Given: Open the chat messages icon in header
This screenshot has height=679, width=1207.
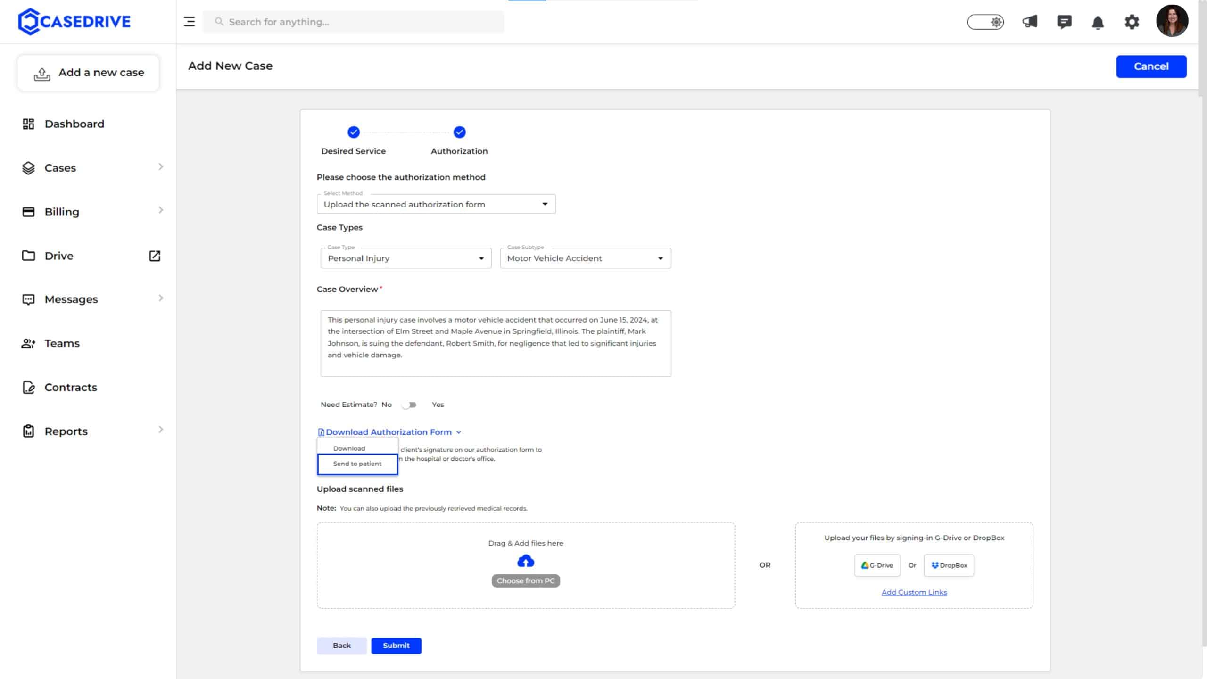Looking at the screenshot, I should click(x=1064, y=22).
